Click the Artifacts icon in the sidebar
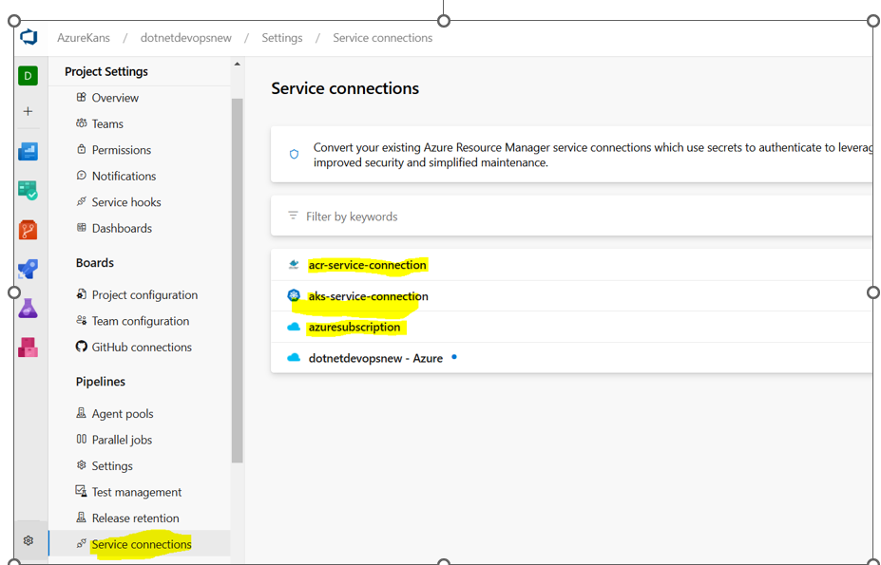 (x=29, y=347)
